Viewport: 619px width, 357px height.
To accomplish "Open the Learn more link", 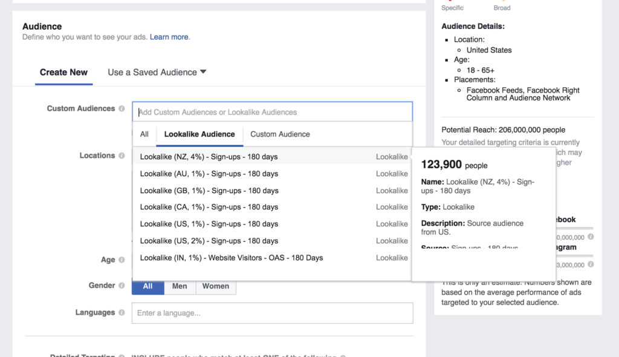I will (169, 37).
